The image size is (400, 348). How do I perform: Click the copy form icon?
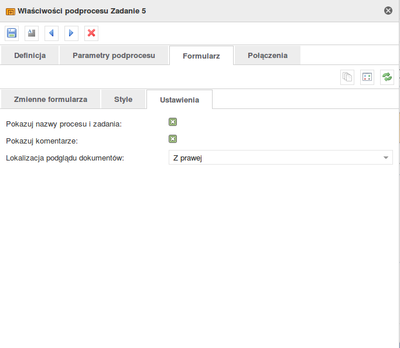347,77
